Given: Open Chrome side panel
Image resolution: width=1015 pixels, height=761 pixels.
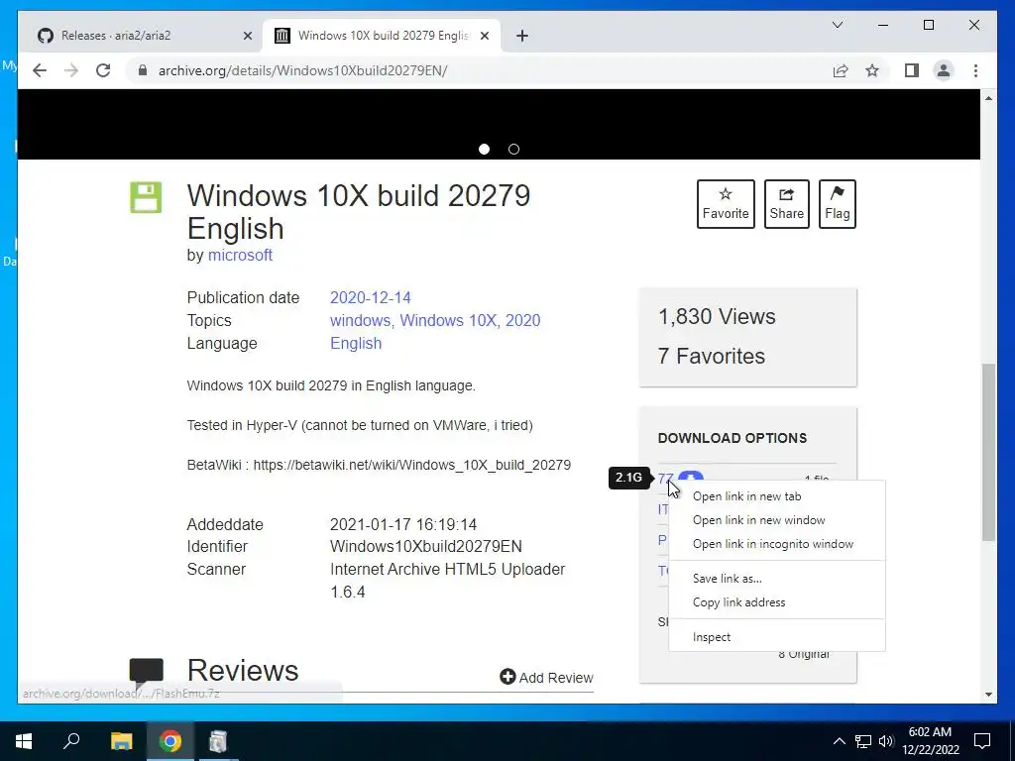Looking at the screenshot, I should point(912,70).
